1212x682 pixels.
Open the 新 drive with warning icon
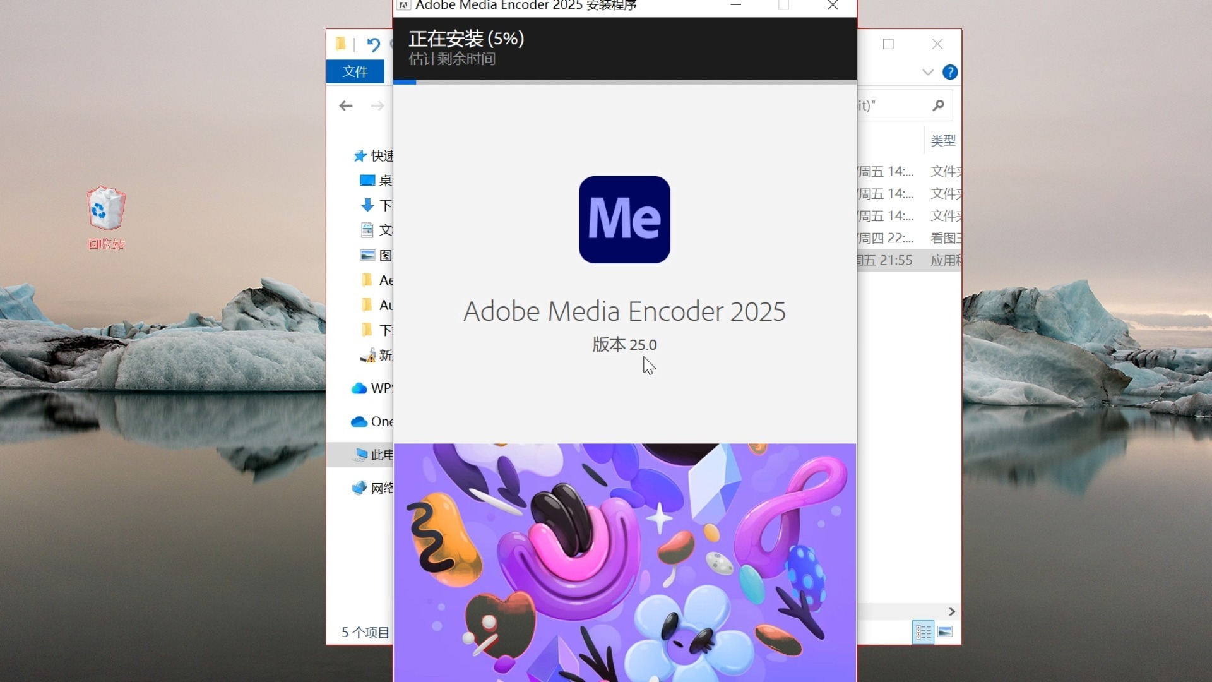coord(376,355)
